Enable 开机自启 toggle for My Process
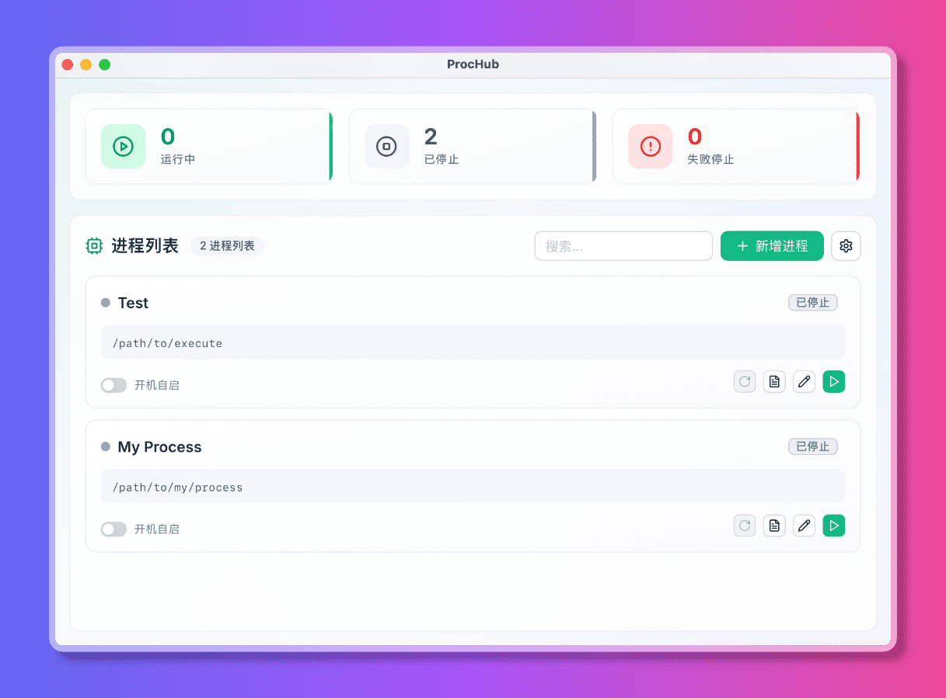Image resolution: width=946 pixels, height=698 pixels. pyautogui.click(x=113, y=530)
